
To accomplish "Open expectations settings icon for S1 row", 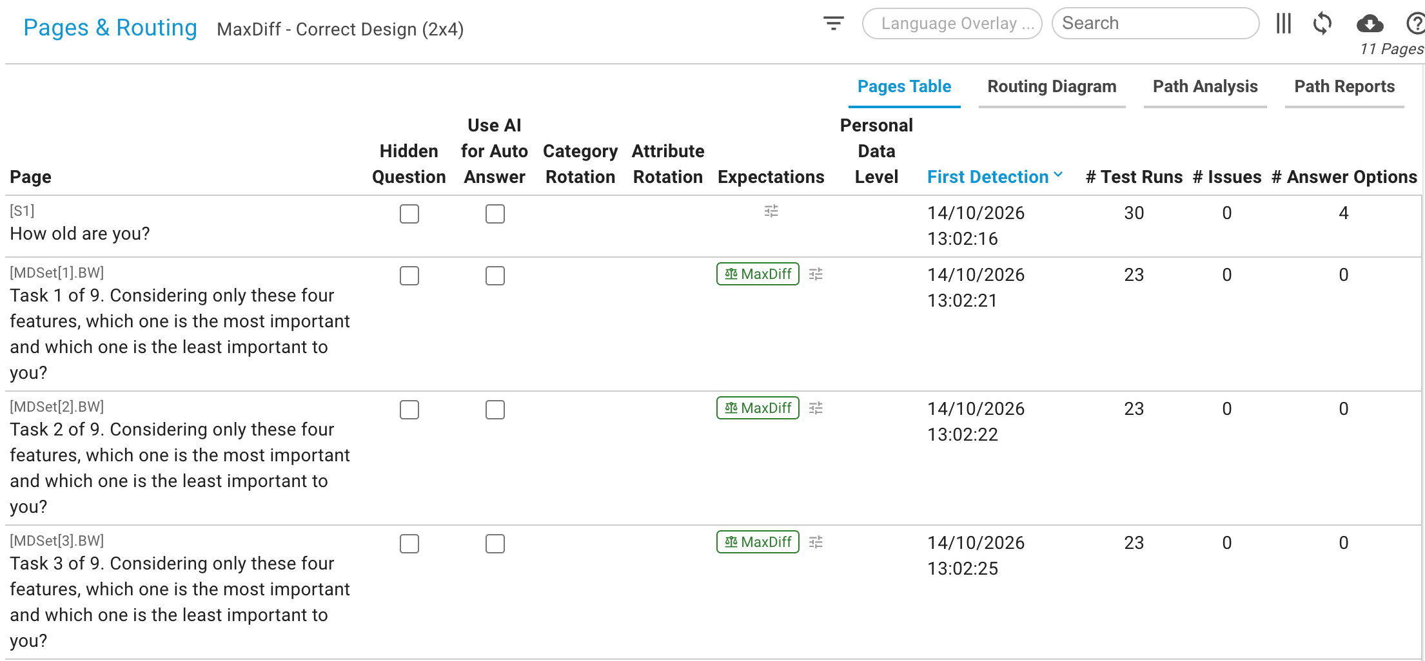I will 771,211.
